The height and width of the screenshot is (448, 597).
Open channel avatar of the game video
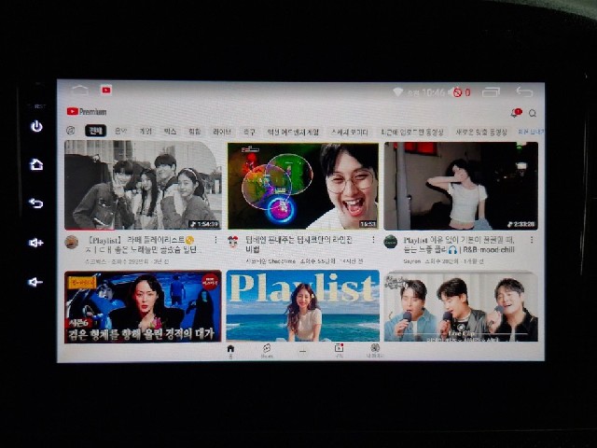(232, 242)
